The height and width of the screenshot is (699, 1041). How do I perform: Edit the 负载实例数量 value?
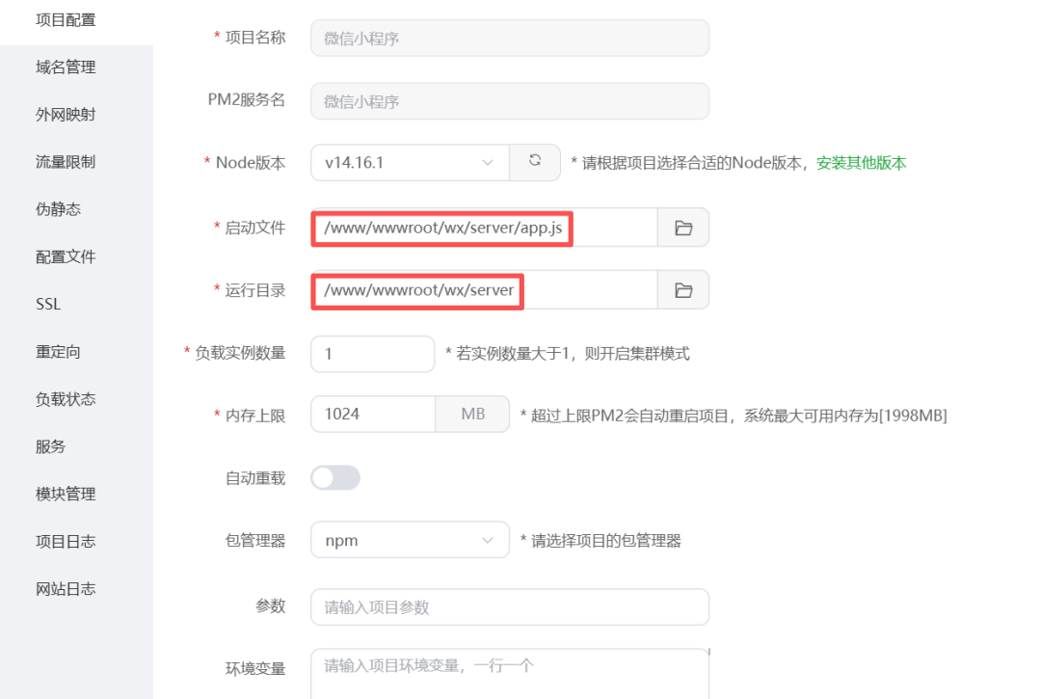coord(373,354)
